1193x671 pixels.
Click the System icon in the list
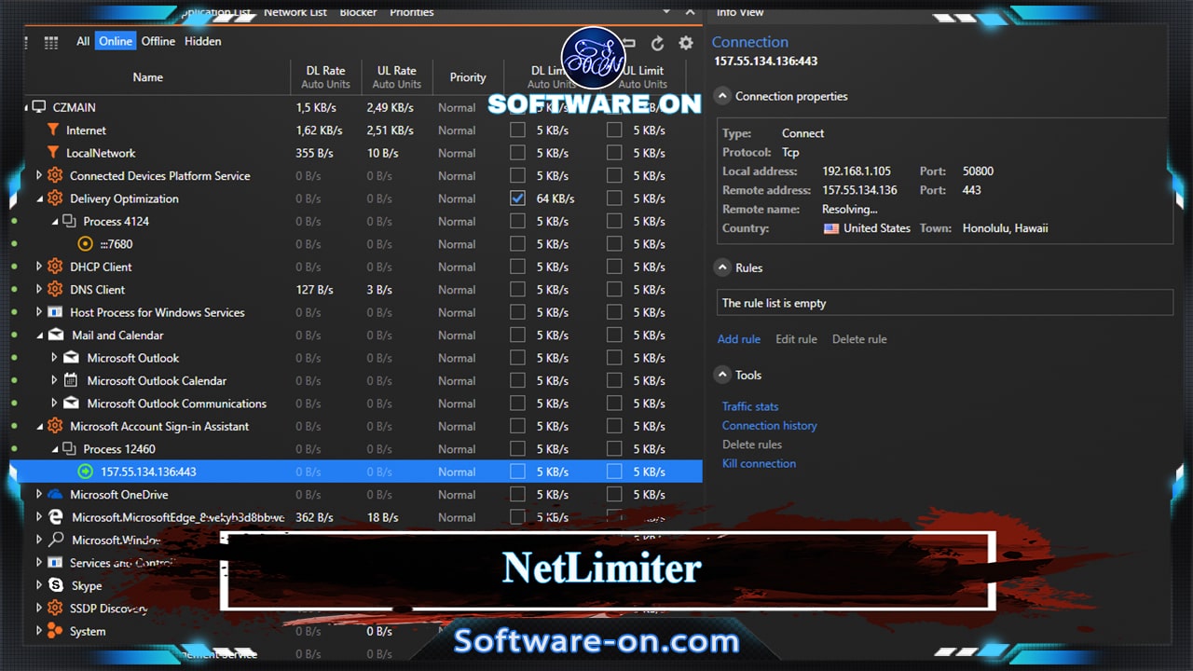(x=55, y=631)
